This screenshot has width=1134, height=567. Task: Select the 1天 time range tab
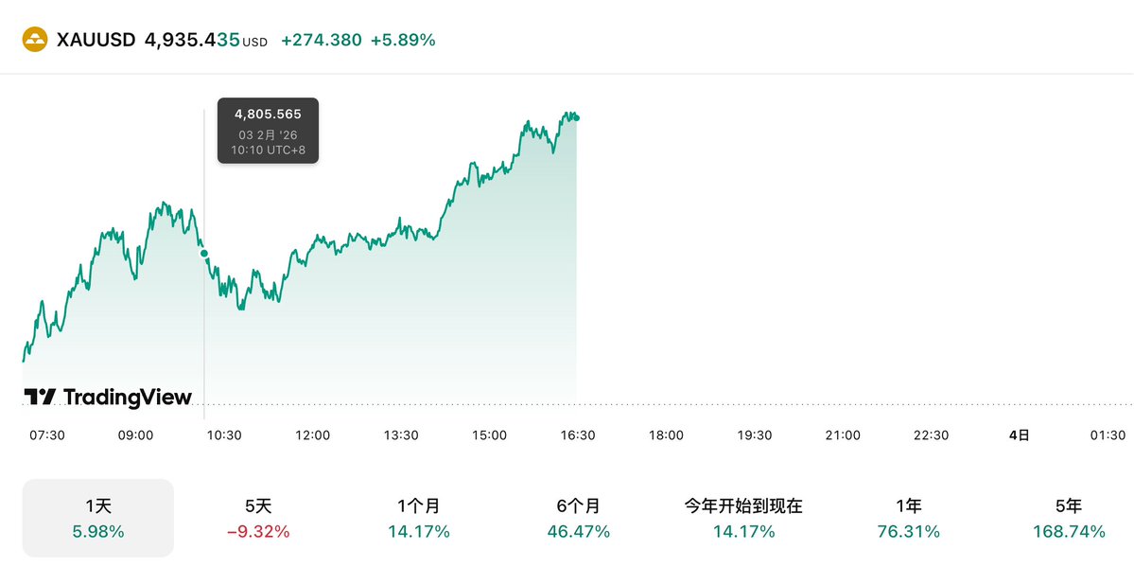coord(98,518)
